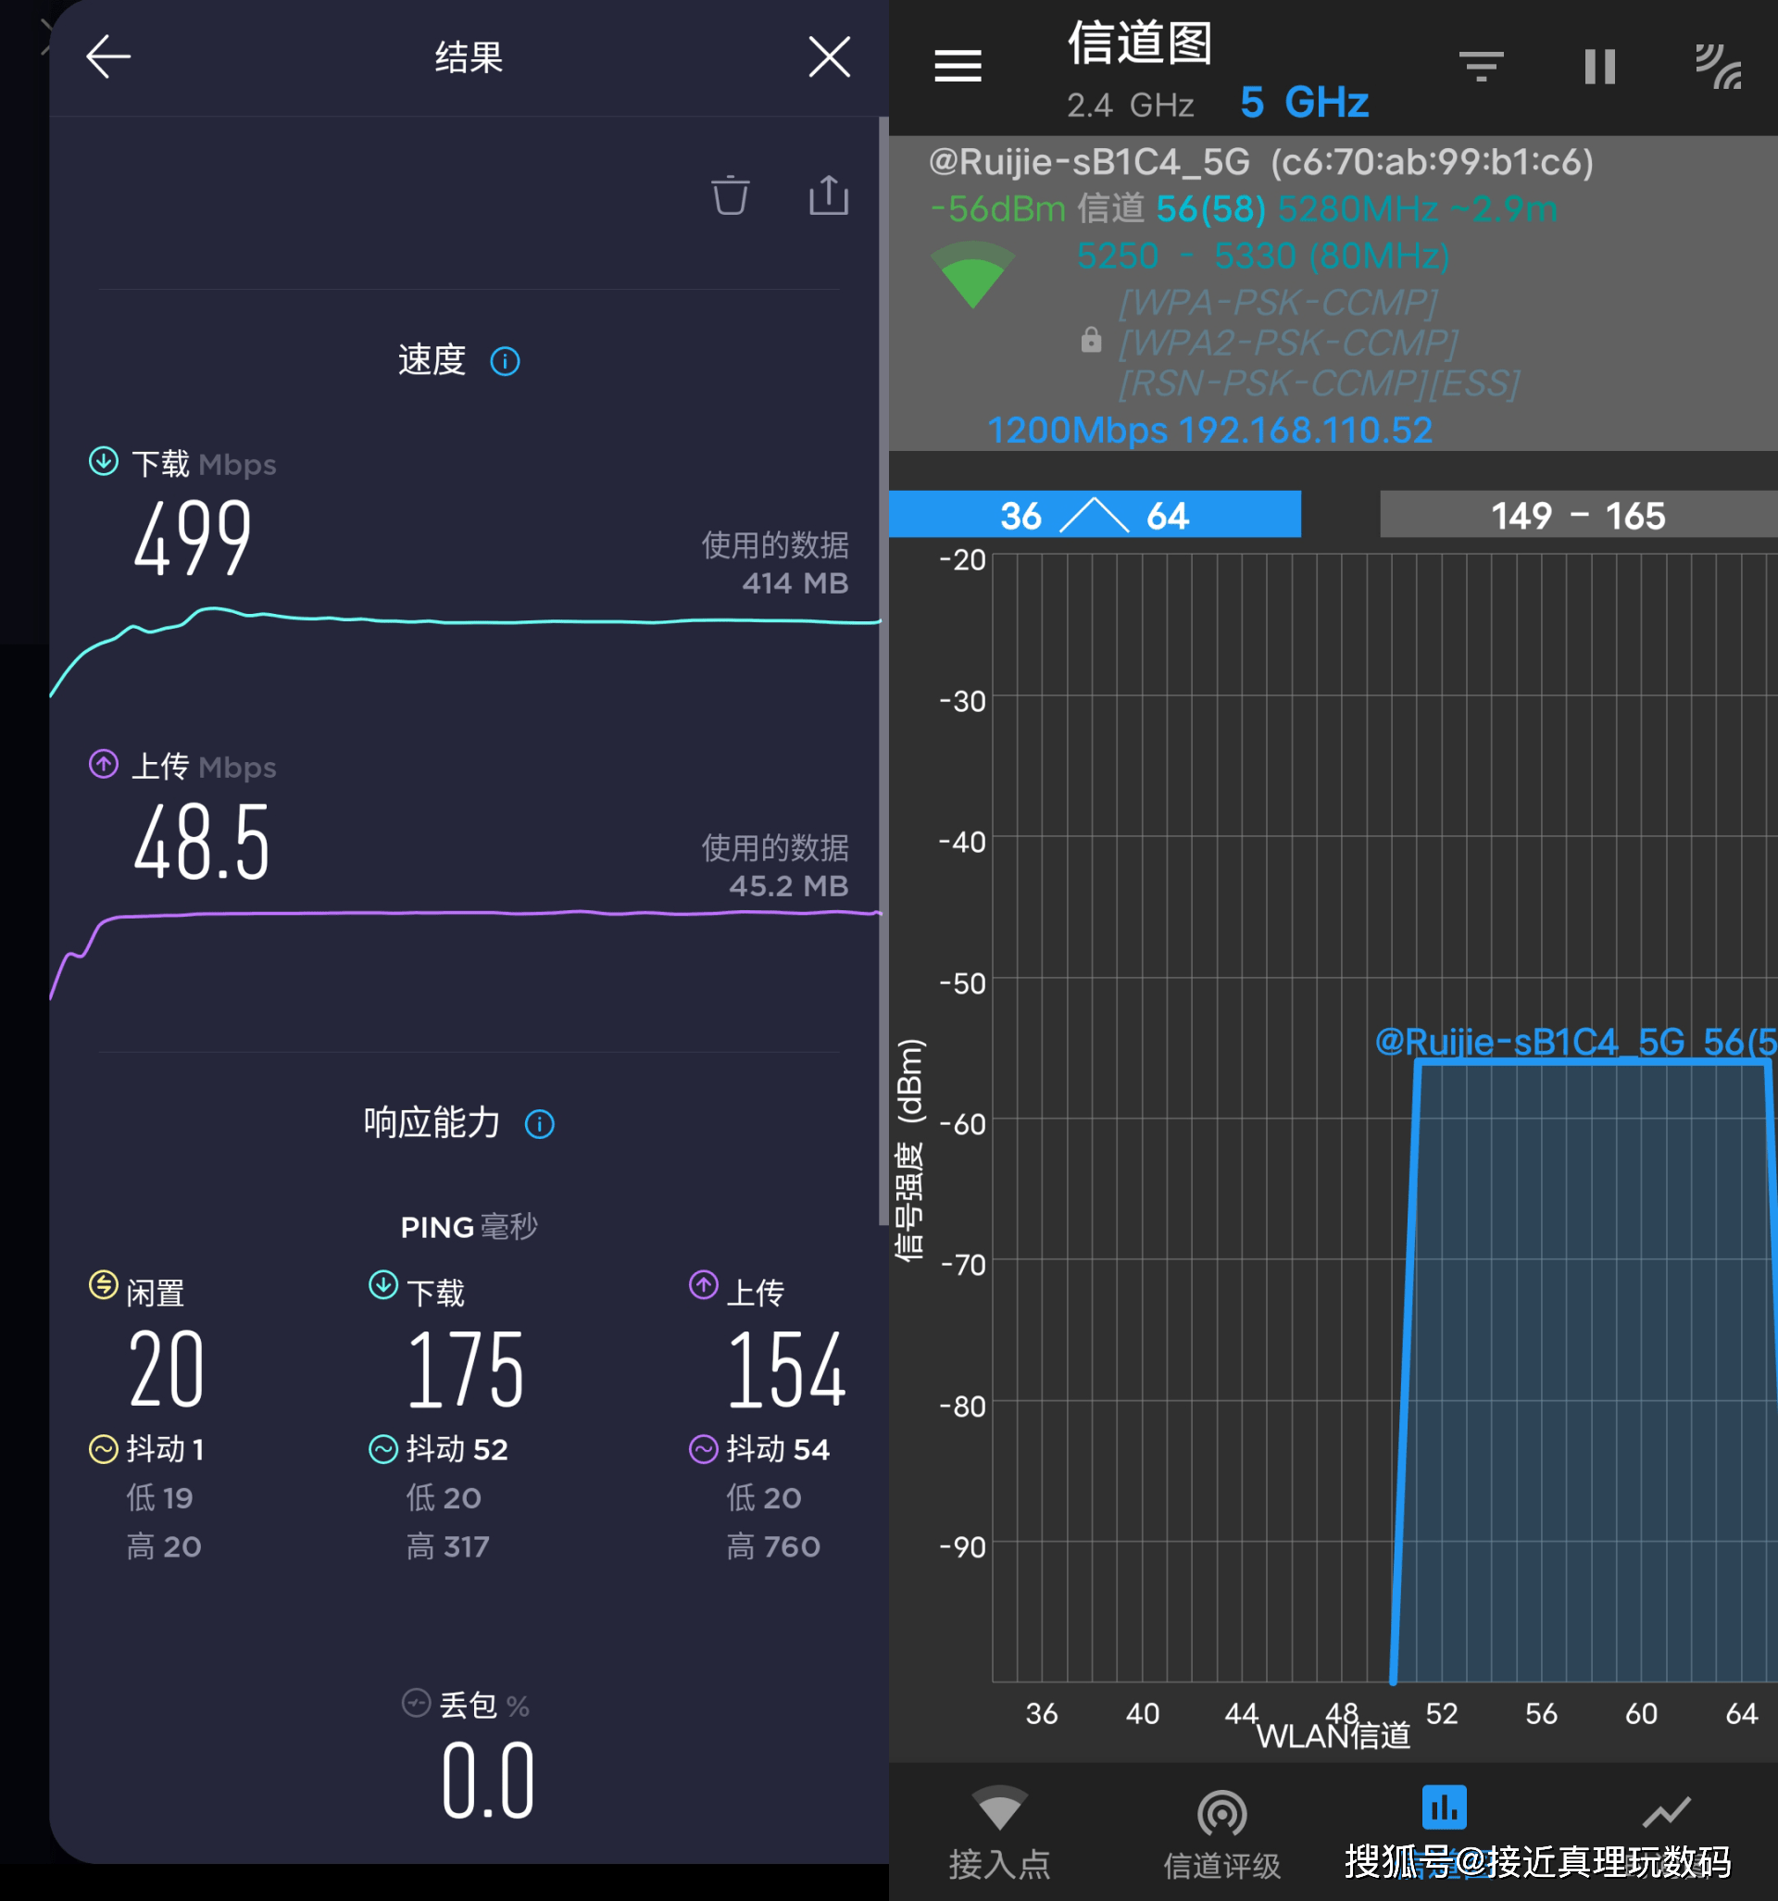1778x1901 pixels.
Task: Tap the WiFi scan signal icon
Action: point(1718,66)
